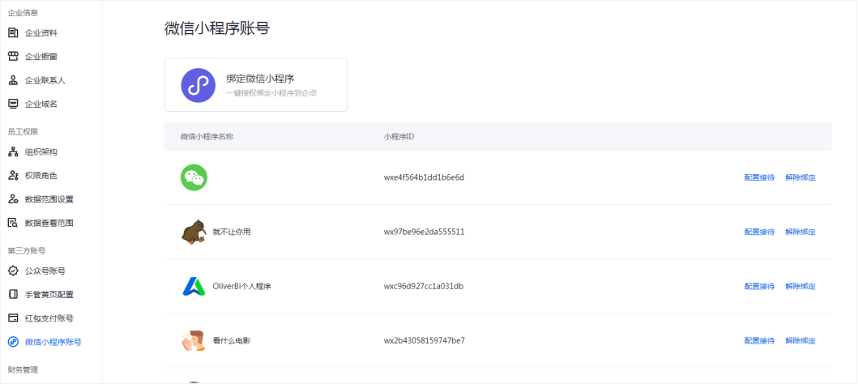Image resolution: width=858 pixels, height=384 pixels.
Task: Click the 红包支付账号 card icon
Action: pos(13,318)
